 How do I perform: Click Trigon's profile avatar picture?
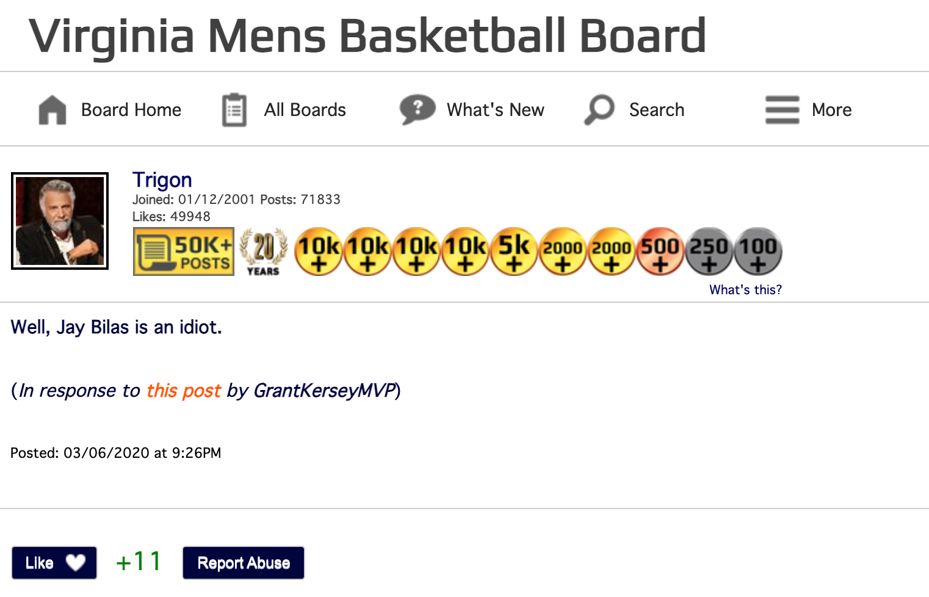(60, 221)
